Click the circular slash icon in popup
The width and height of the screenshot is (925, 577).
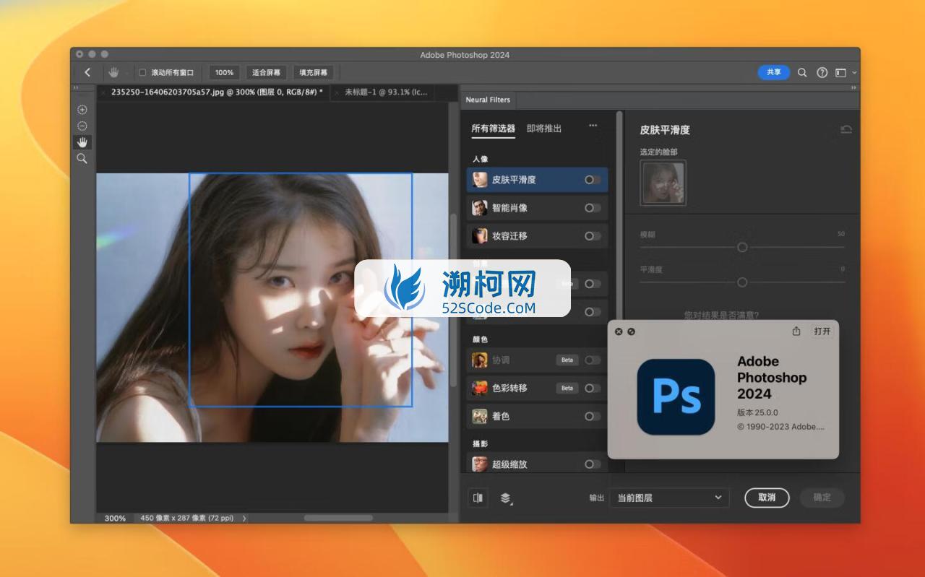pyautogui.click(x=632, y=331)
